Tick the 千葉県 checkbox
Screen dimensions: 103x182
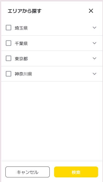click(x=9, y=43)
